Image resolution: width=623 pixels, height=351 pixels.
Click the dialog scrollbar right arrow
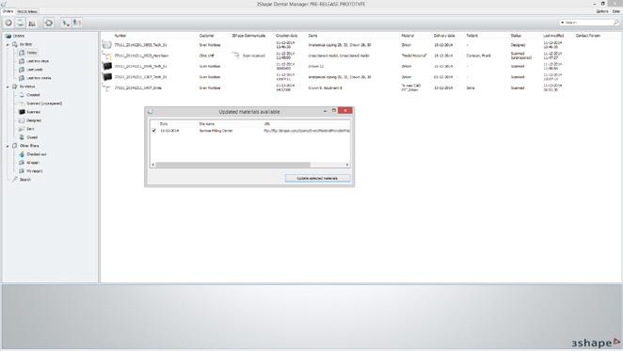point(347,165)
